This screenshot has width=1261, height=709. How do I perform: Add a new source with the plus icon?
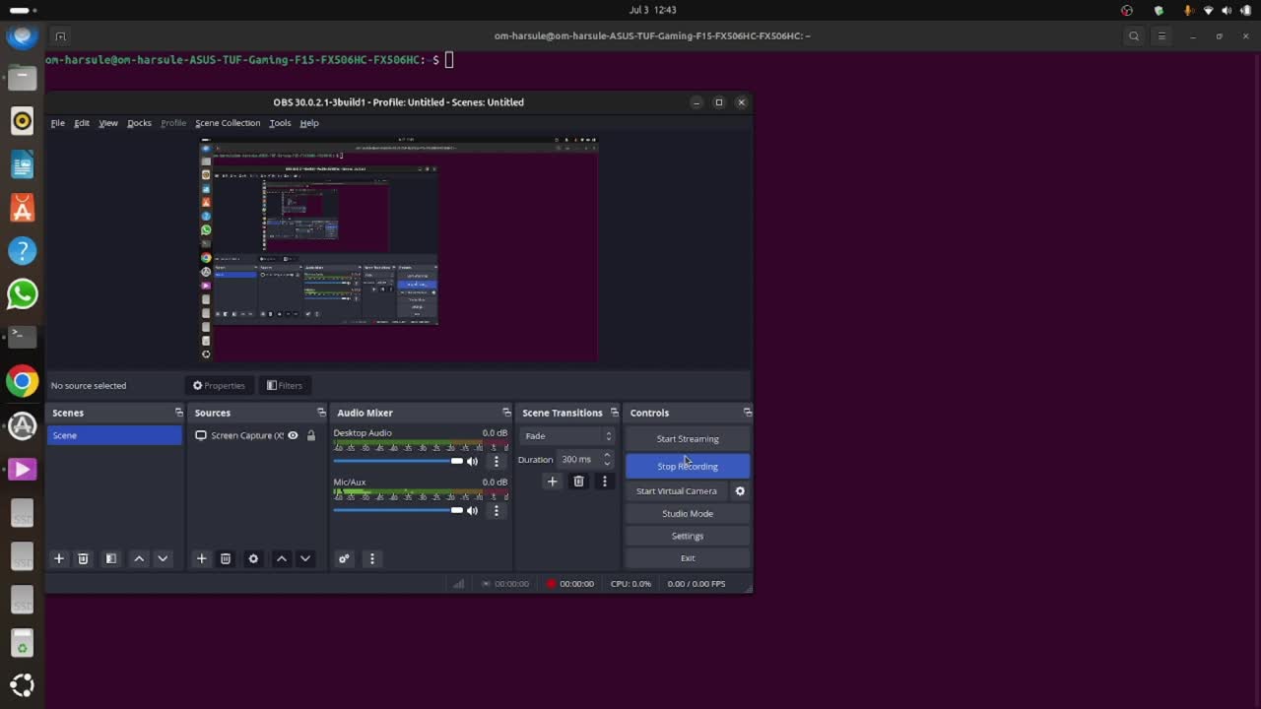tap(201, 558)
